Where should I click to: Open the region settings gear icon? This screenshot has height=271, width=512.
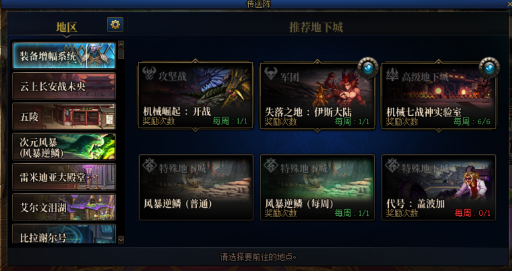(115, 25)
